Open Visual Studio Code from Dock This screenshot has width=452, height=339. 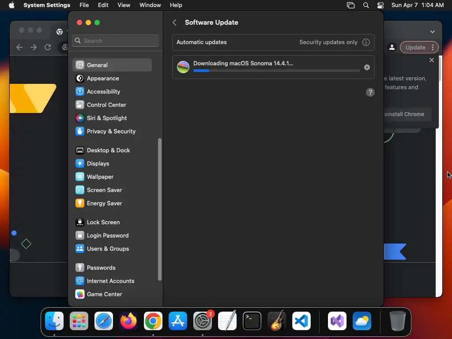tap(301, 321)
